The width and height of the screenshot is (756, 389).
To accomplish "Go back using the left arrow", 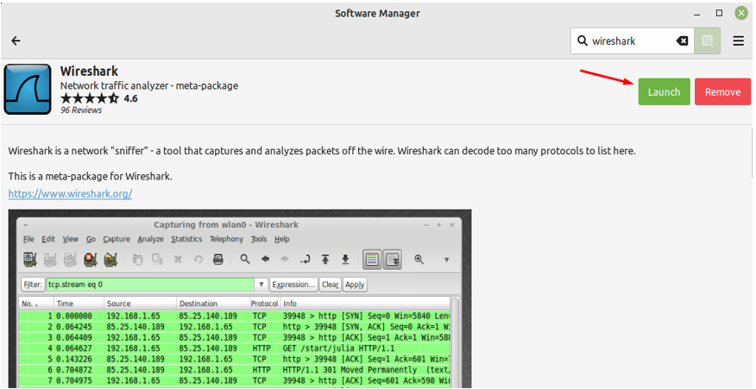I will pos(16,41).
